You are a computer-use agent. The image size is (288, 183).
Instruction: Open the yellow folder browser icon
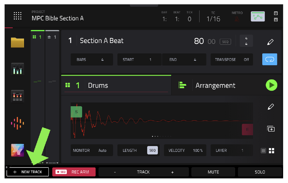coord(17,42)
